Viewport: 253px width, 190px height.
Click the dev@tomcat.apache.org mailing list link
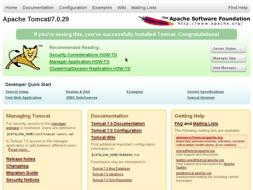(x=193, y=173)
